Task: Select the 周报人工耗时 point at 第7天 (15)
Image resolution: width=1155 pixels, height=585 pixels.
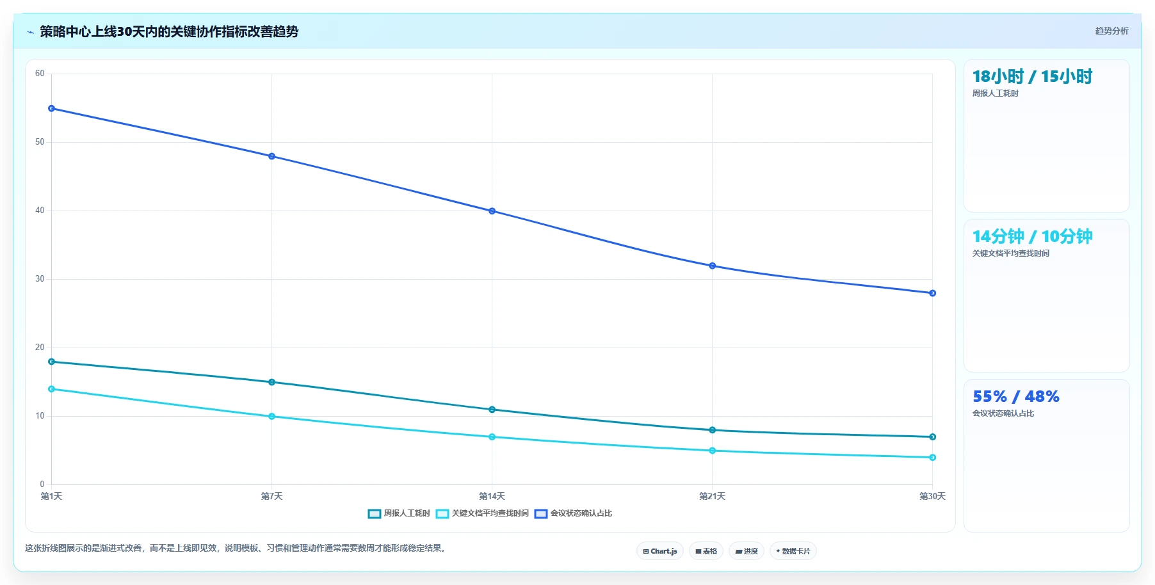Action: tap(272, 382)
